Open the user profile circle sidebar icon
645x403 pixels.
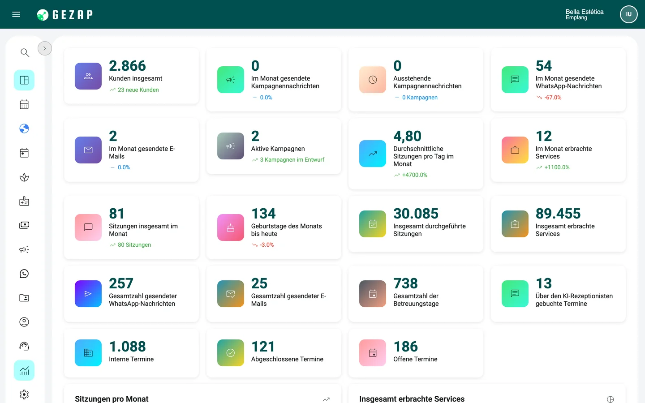24,322
